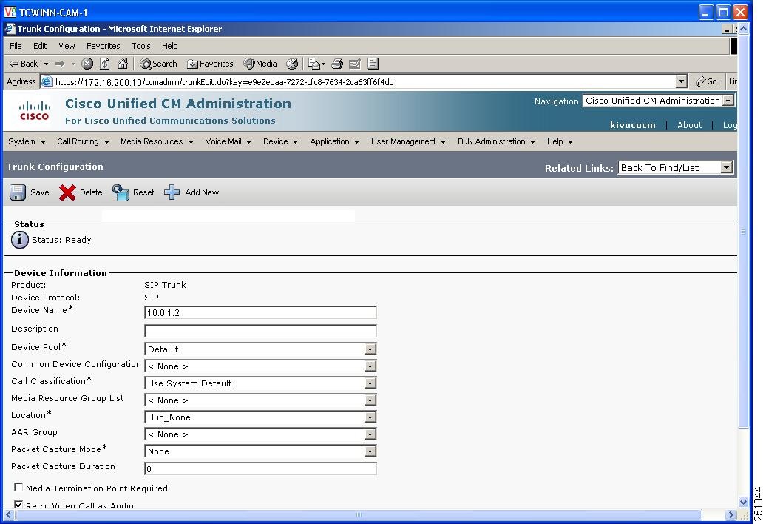Image resolution: width=766 pixels, height=524 pixels.
Task: Click the Delete text button
Action: pyautogui.click(x=91, y=192)
